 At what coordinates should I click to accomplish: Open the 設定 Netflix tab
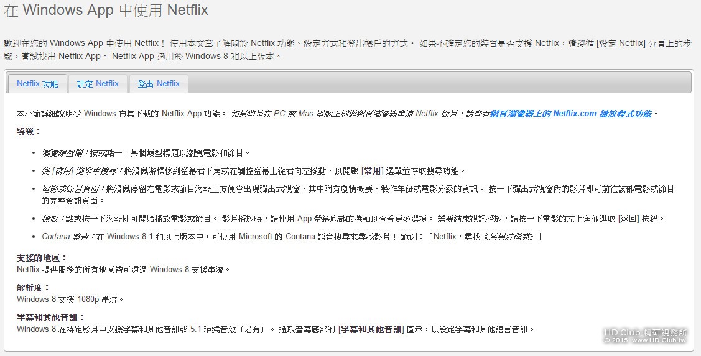(98, 83)
